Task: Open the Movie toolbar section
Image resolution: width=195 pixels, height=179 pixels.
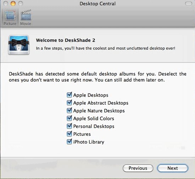Action: click(x=26, y=17)
